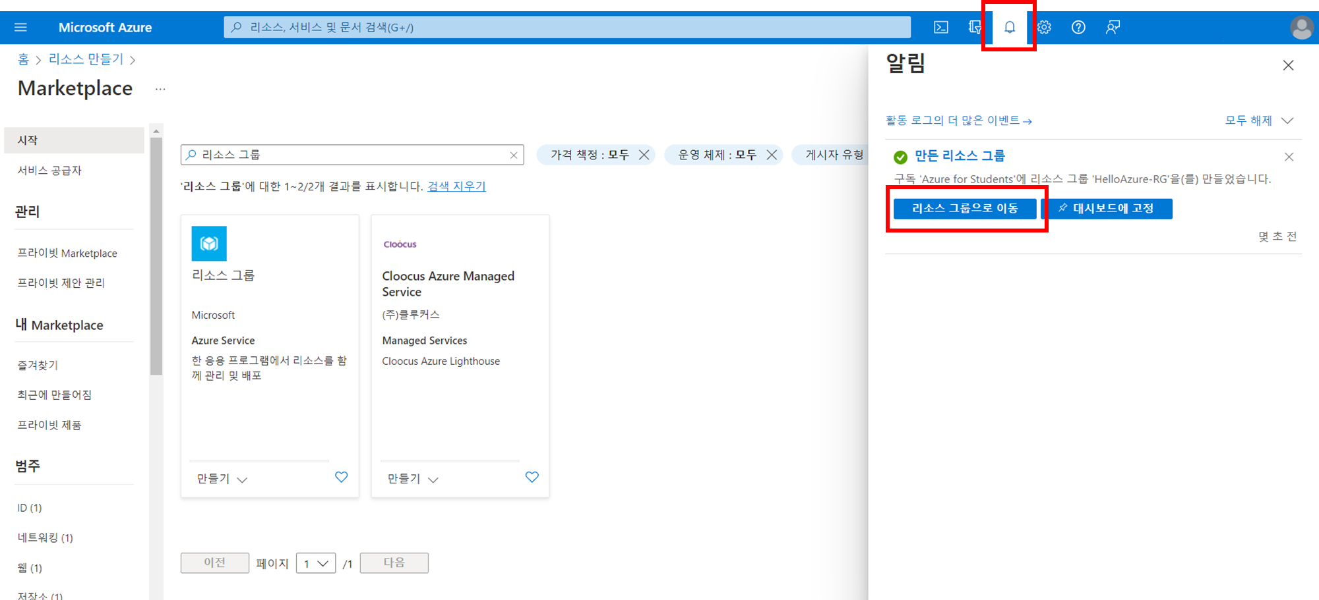
Task: Go to 리소스 만들기 breadcrumb
Action: (x=86, y=59)
